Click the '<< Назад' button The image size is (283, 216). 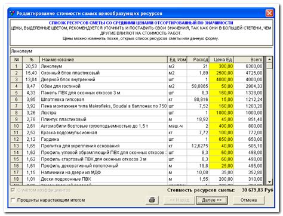pos(179,200)
